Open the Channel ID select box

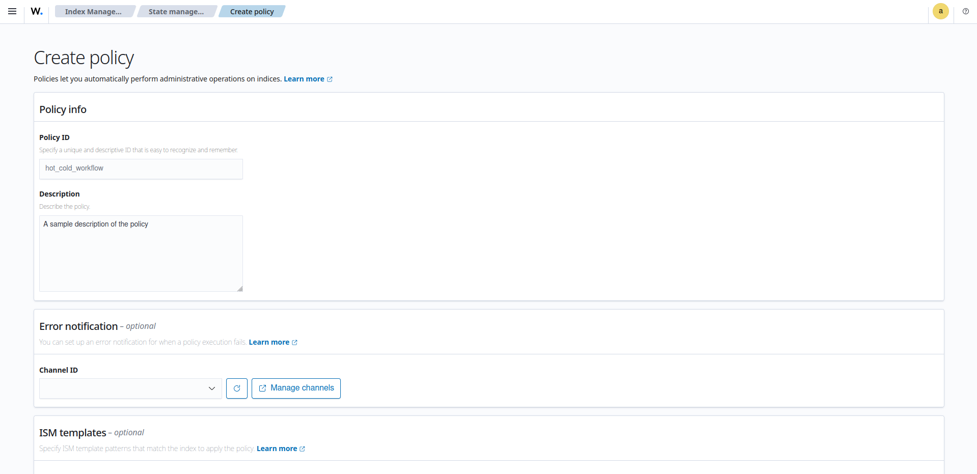[x=122, y=388]
